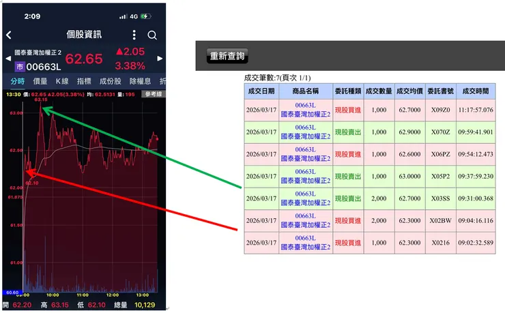Tap the 高 63.15 high price value
Image resolution: width=505 pixels, height=313 pixels.
[60, 305]
